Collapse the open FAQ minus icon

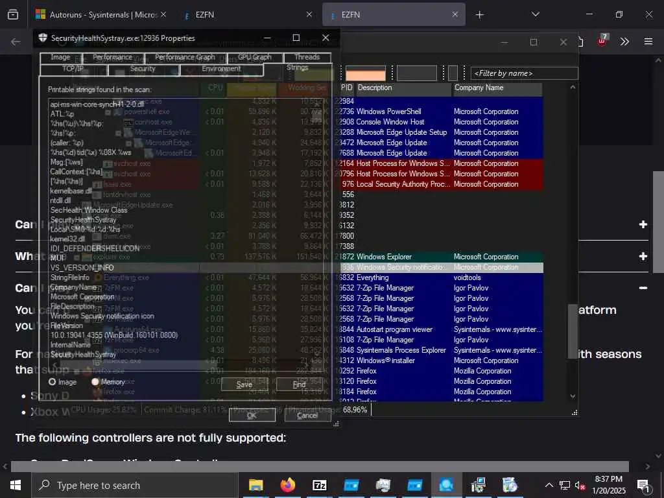[x=643, y=288]
